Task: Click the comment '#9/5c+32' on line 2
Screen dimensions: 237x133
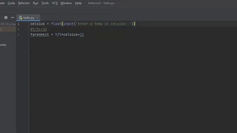Action: (x=39, y=29)
